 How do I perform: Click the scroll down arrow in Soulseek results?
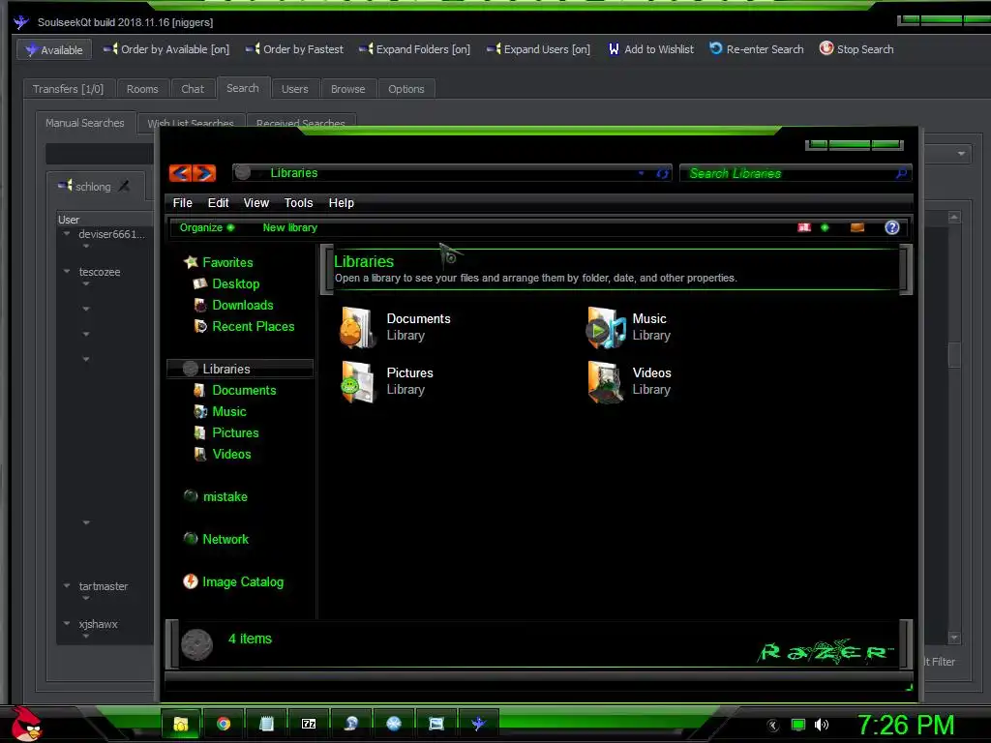click(954, 639)
